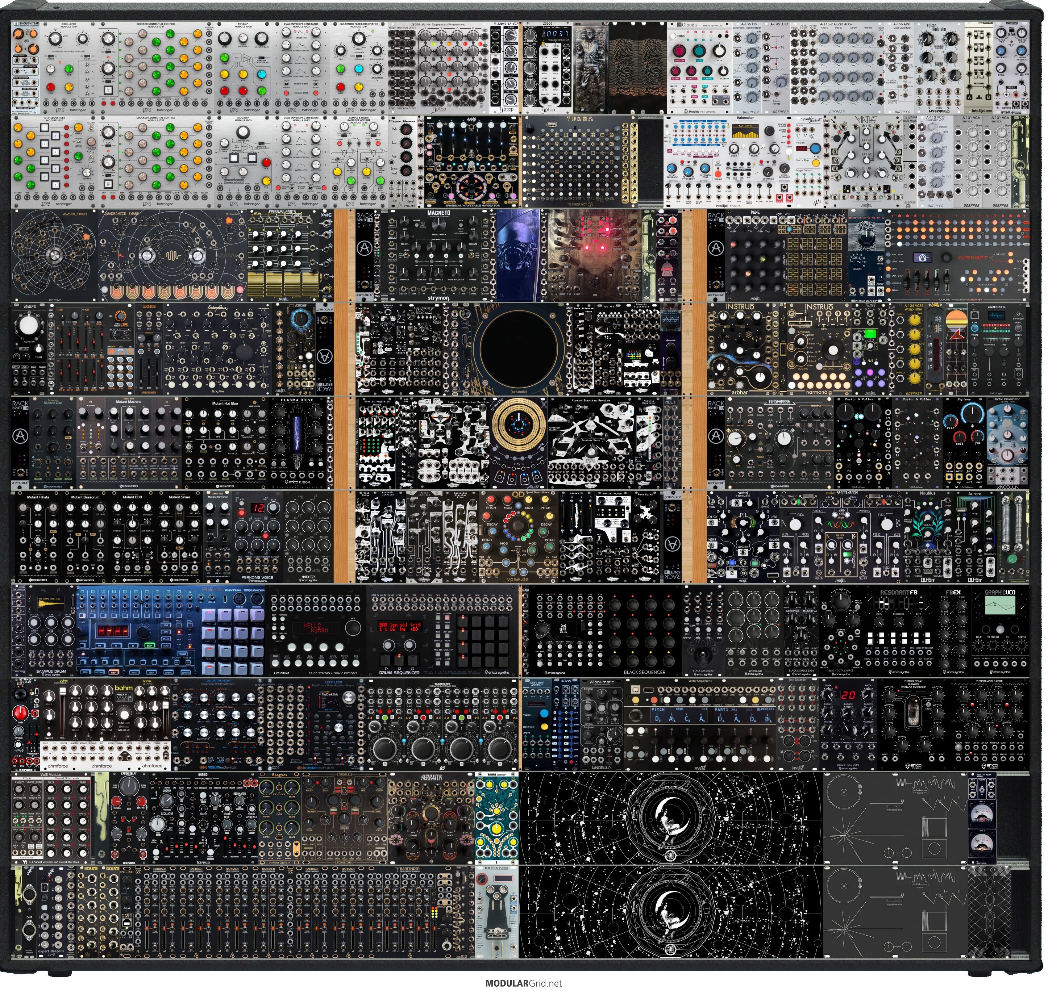This screenshot has width=1048, height=991.
Task: Open the ModularGrid.net link
Action: pos(523,983)
